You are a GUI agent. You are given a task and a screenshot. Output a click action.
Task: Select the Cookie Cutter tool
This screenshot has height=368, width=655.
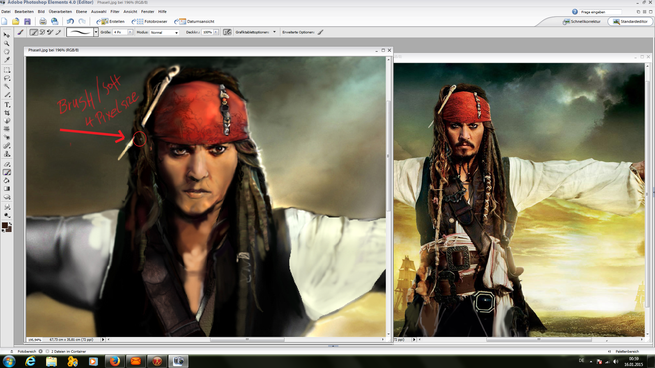6,121
